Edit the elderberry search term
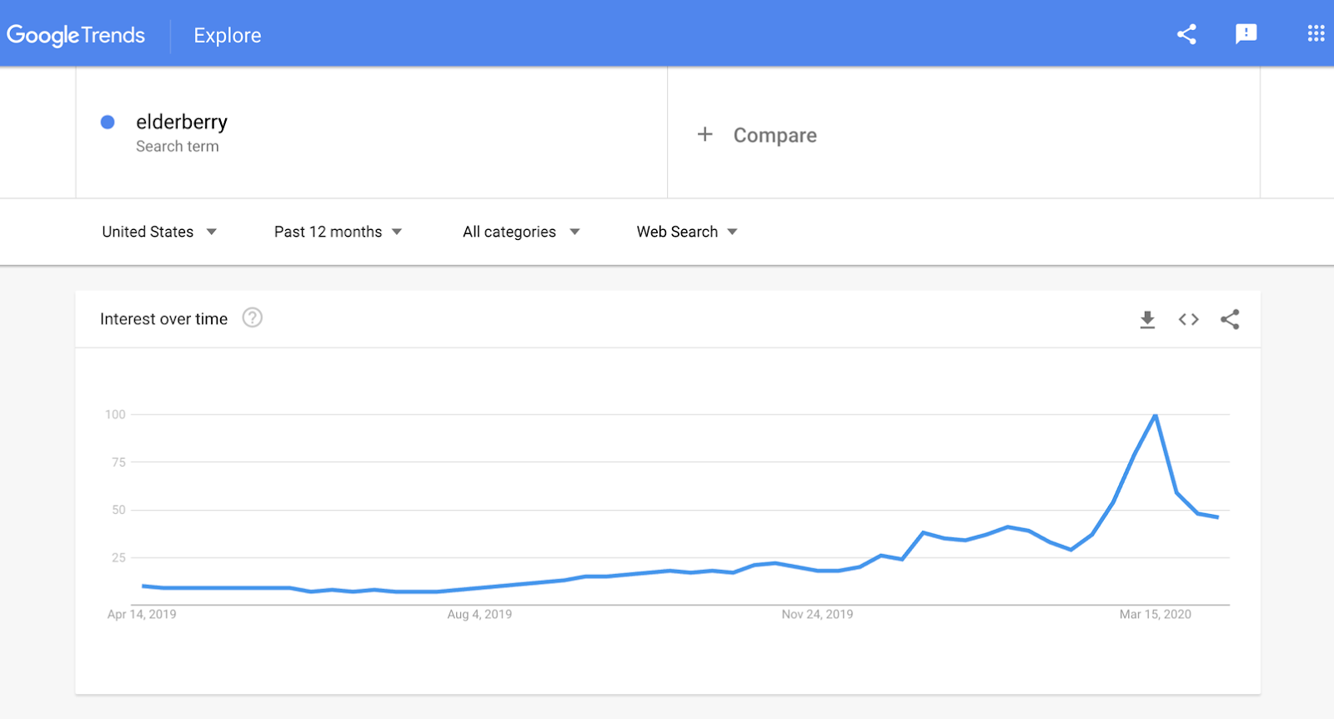1334x719 pixels. [182, 122]
